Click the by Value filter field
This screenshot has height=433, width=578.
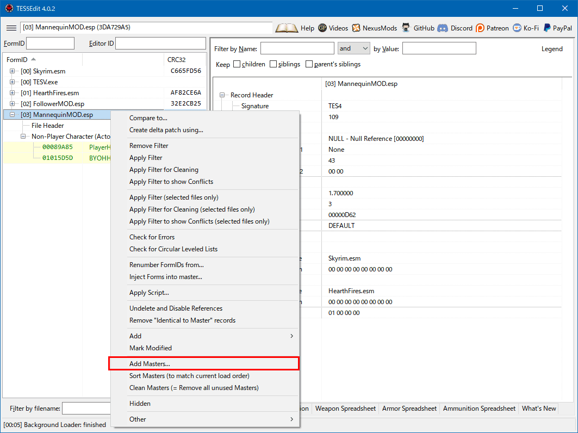tap(439, 48)
